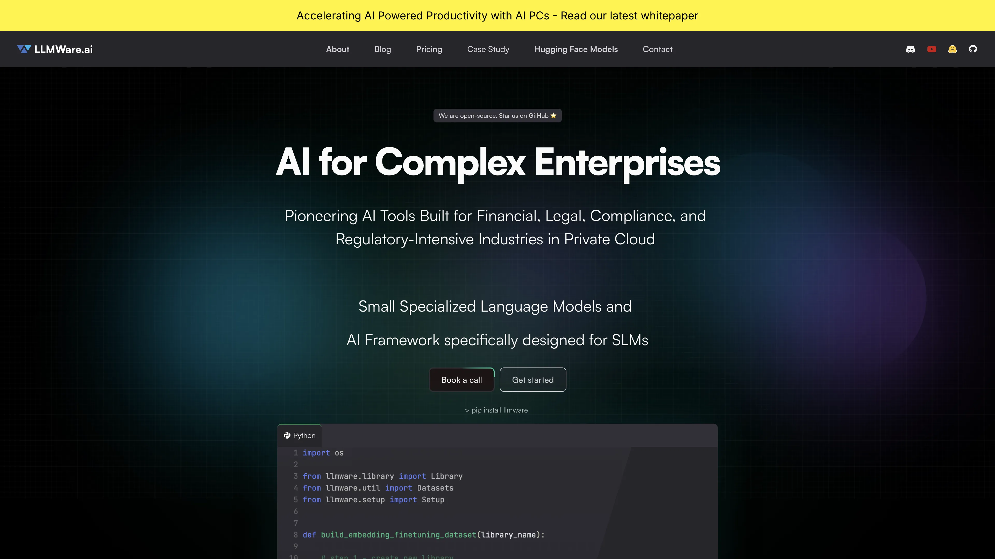Open the About menu item
Screen dimensions: 995x559
click(338, 49)
